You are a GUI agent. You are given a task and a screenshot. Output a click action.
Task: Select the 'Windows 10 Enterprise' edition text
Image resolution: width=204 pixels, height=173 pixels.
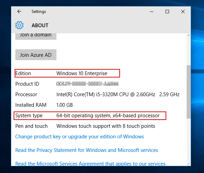(x=82, y=73)
